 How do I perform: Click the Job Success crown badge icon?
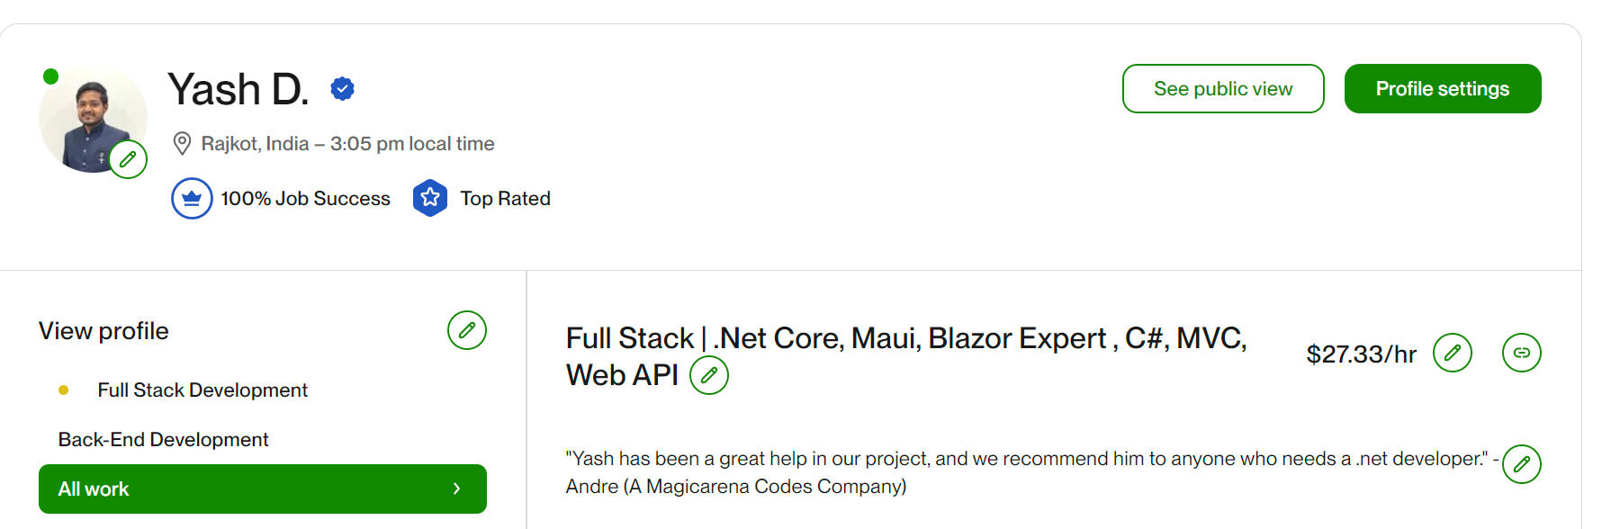(192, 199)
